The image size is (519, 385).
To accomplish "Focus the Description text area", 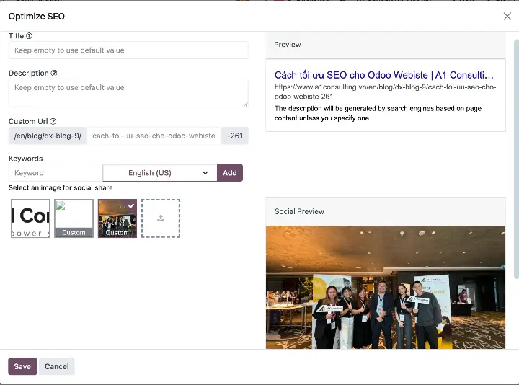I will 128,92.
